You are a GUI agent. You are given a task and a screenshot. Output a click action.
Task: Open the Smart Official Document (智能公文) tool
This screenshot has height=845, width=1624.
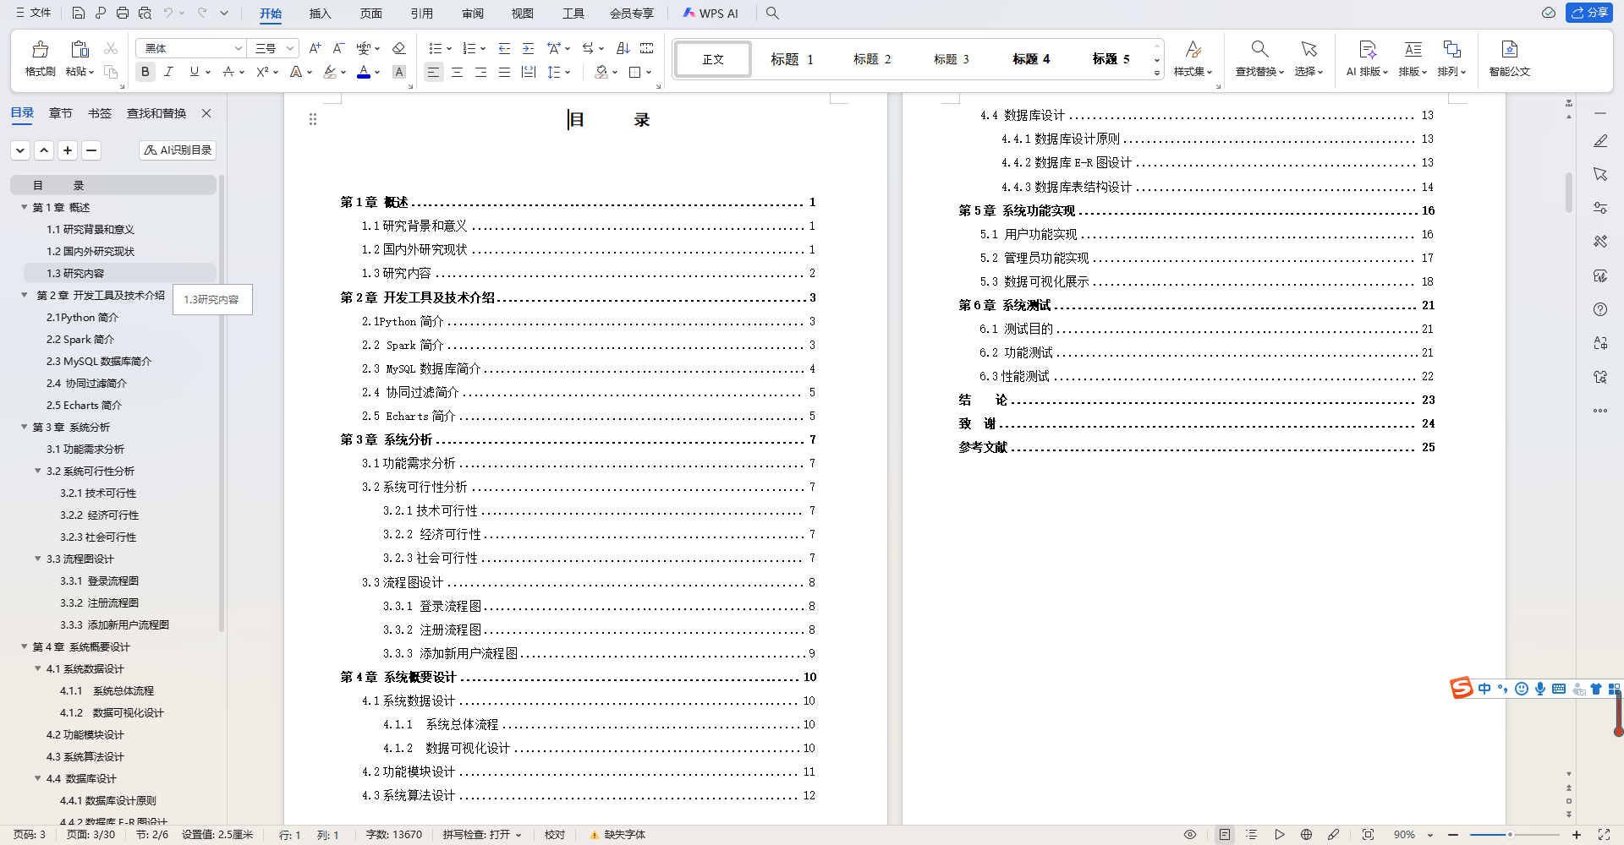pyautogui.click(x=1510, y=58)
